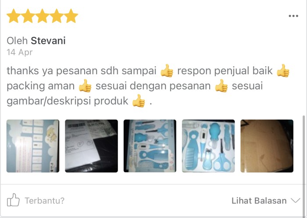Open first photo of product box back
Viewport: 307px width, 218px height.
[33, 146]
